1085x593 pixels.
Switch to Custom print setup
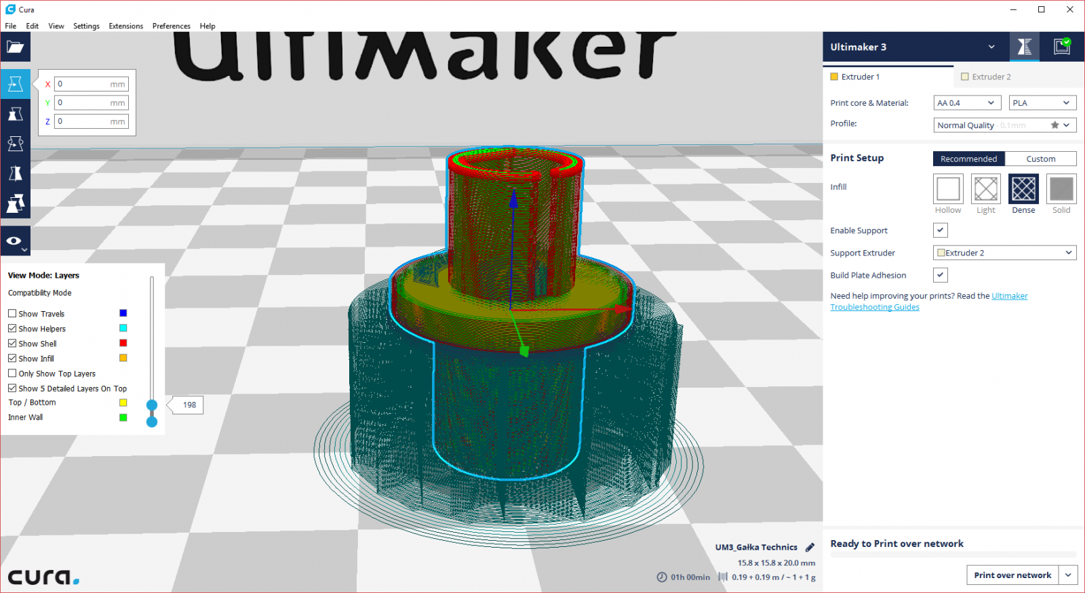tap(1041, 159)
